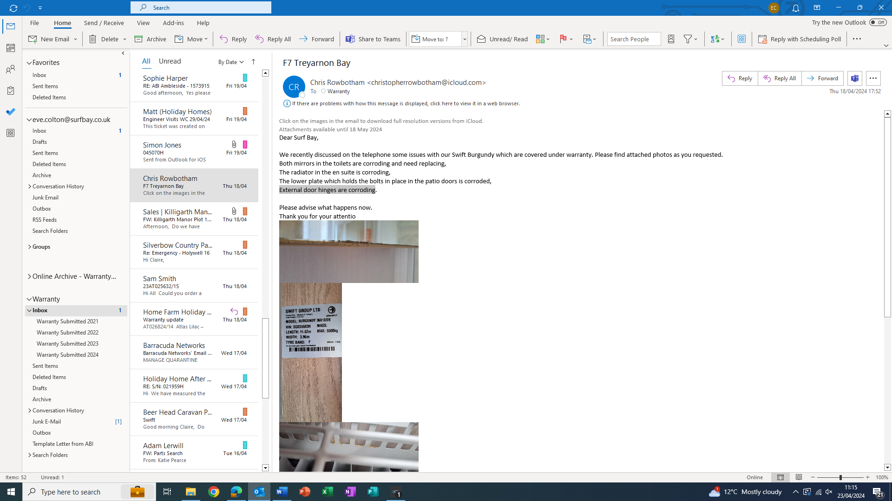Click the Filter Email funnel icon
Viewport: 892px width, 501px height.
[688, 39]
